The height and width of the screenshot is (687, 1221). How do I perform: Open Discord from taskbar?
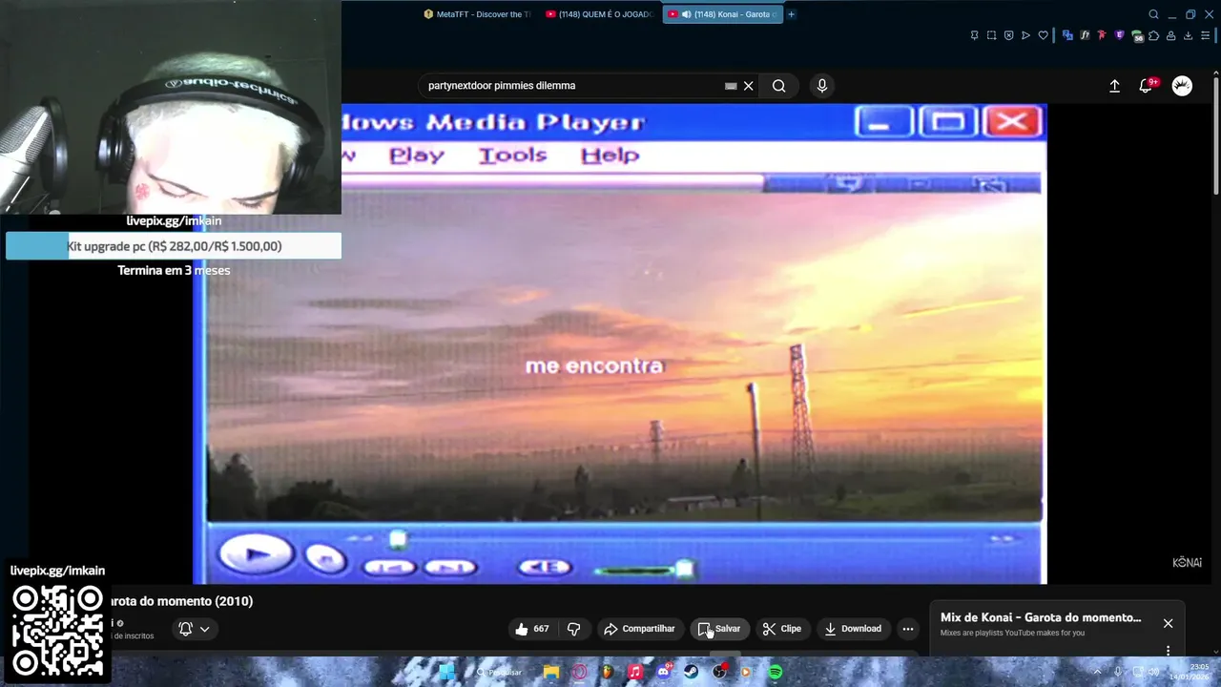[663, 672]
